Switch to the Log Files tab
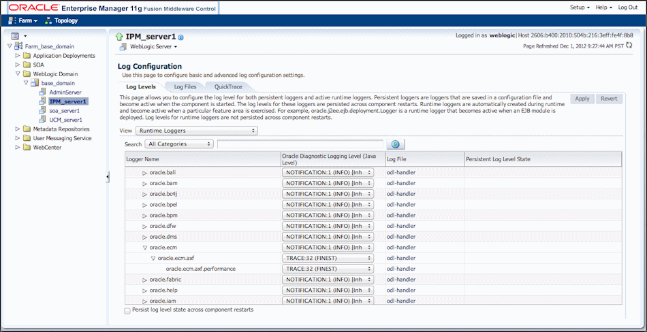This screenshot has height=332, width=647. [185, 87]
